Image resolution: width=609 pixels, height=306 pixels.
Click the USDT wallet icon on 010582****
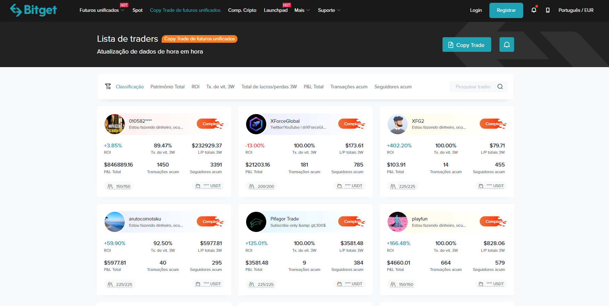198,186
